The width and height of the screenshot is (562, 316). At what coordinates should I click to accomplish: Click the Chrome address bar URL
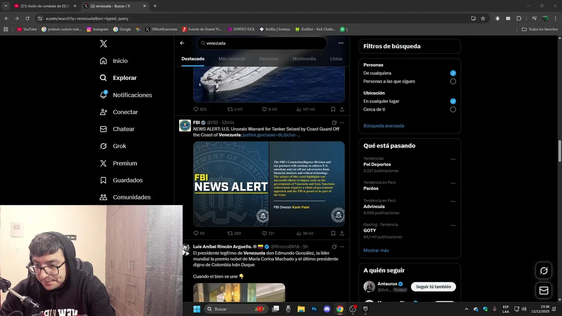pos(87,18)
